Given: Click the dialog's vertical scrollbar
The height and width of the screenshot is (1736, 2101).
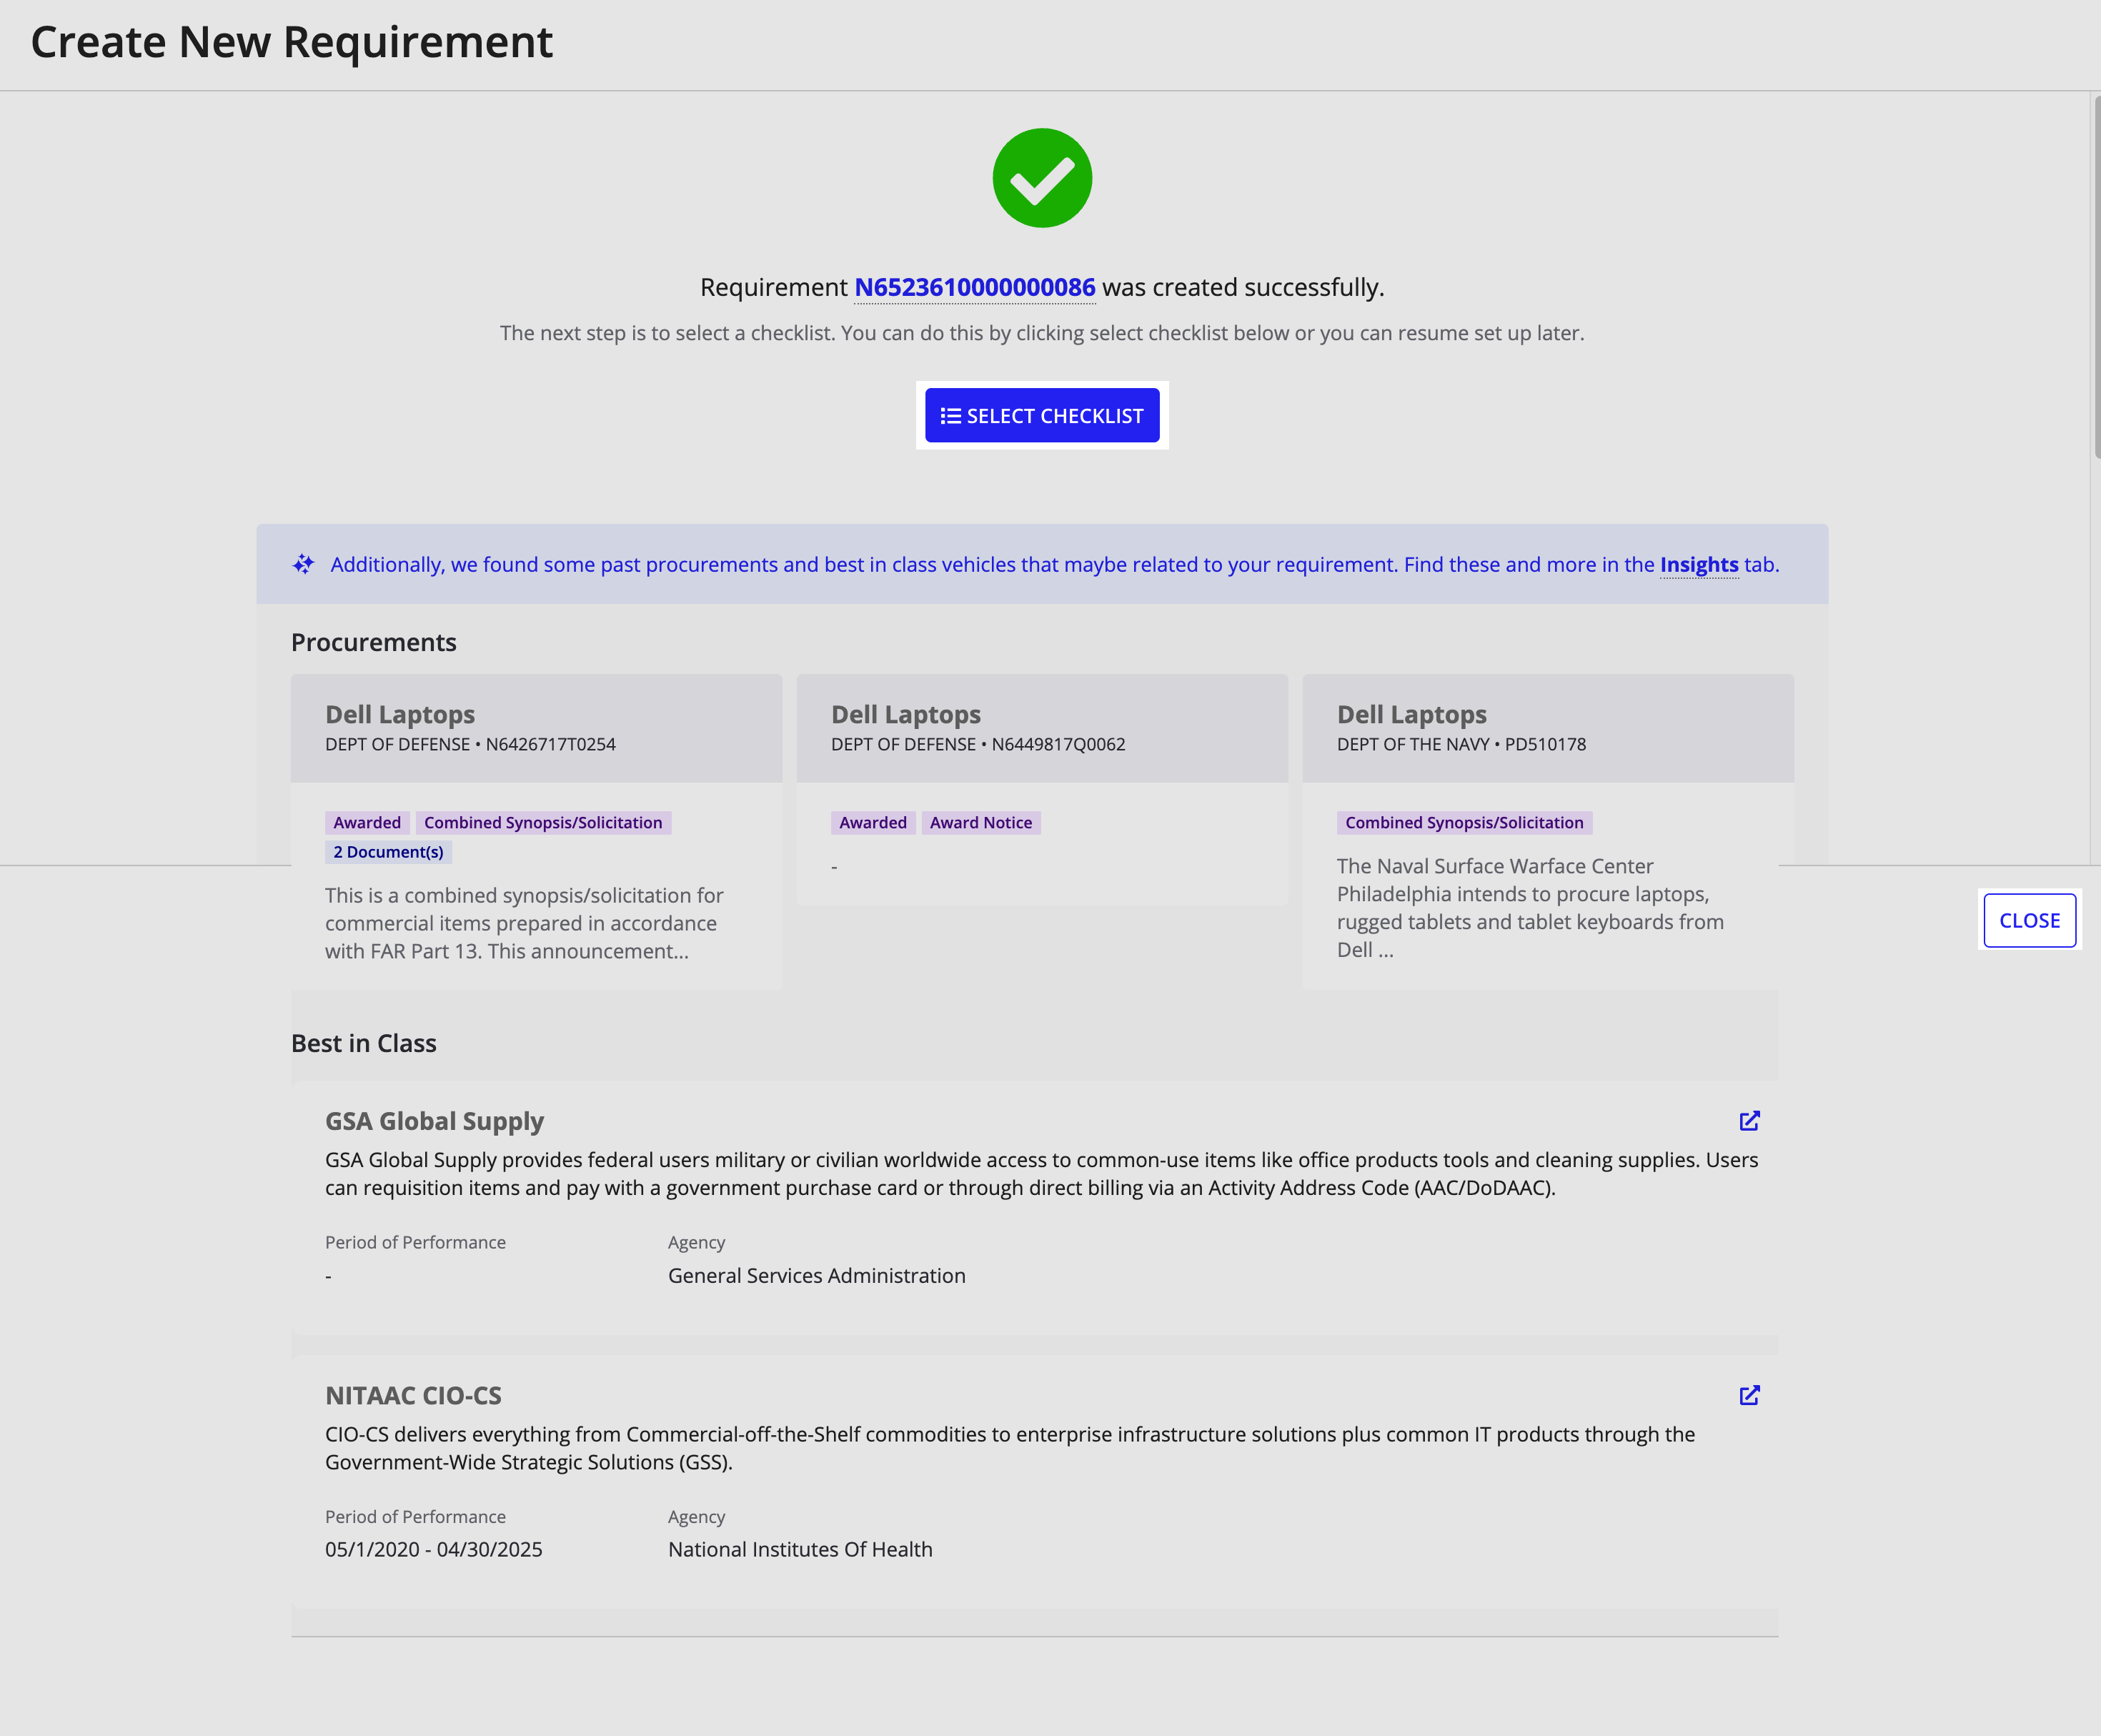Looking at the screenshot, I should pyautogui.click(x=2096, y=277).
